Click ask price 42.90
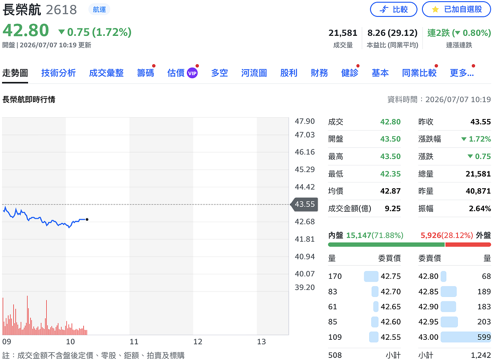Image resolution: width=495 pixels, height=362 pixels. coord(429,307)
